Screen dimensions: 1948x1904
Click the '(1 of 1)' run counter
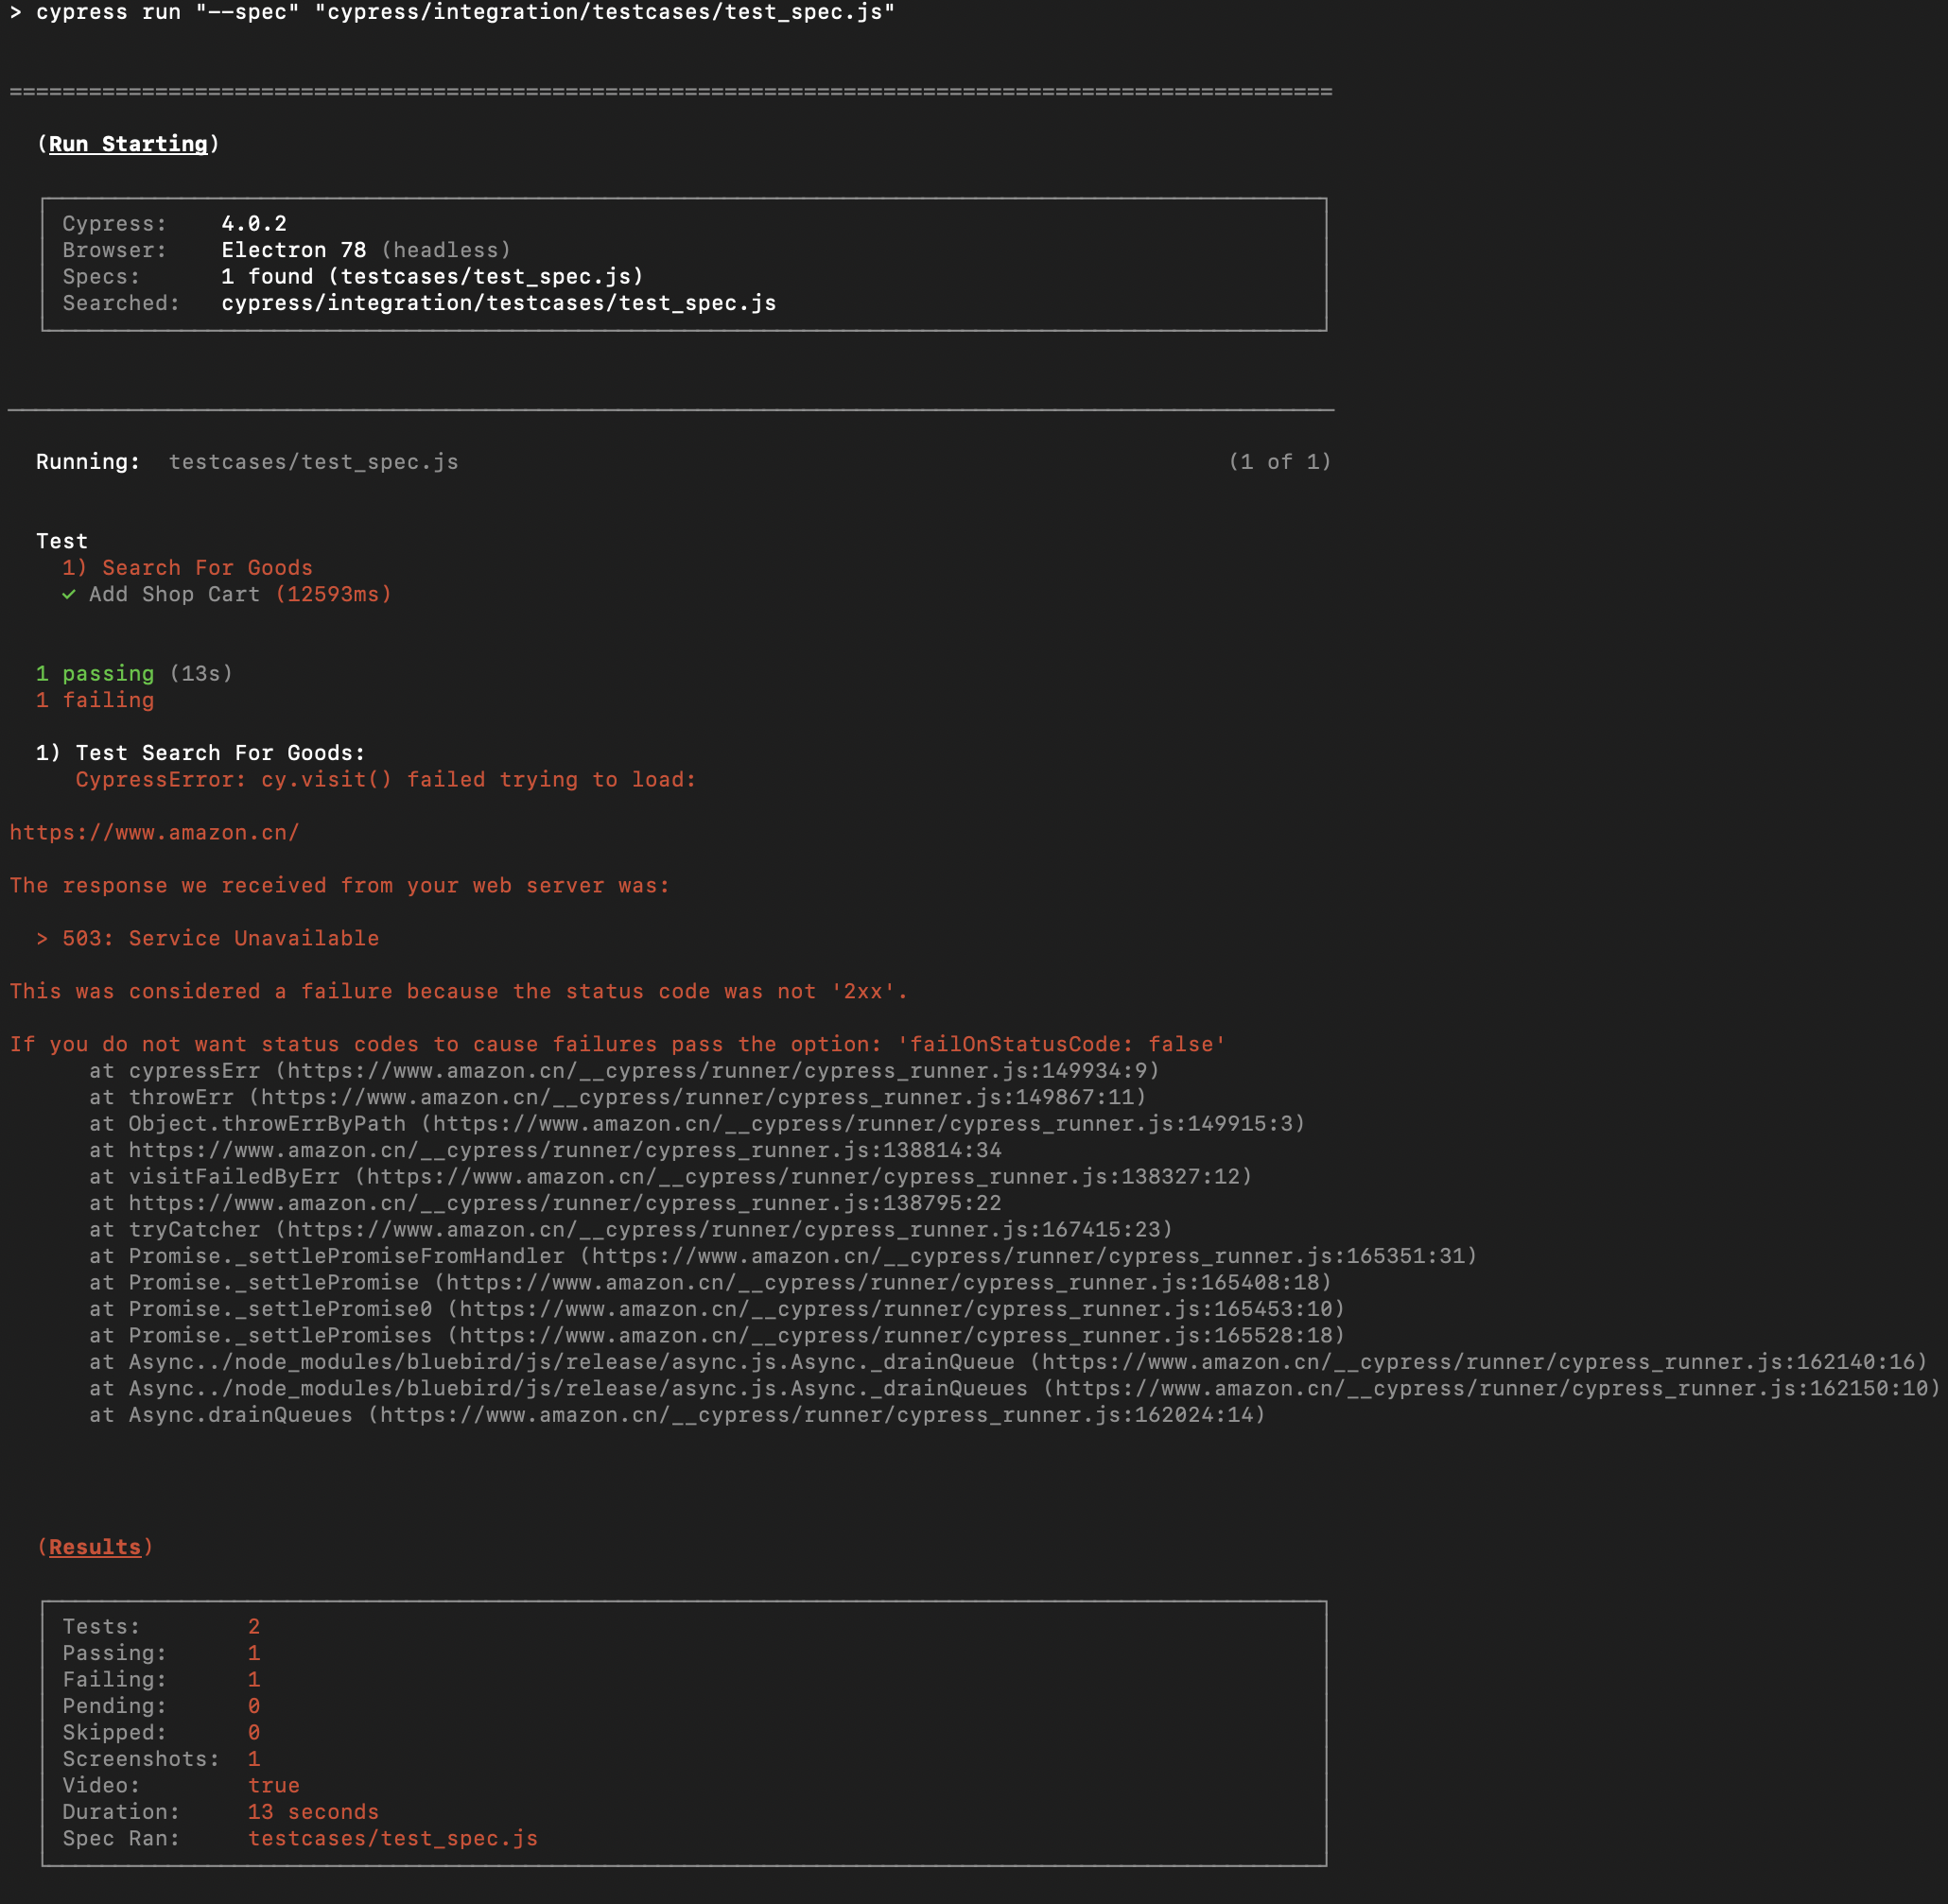[1278, 462]
